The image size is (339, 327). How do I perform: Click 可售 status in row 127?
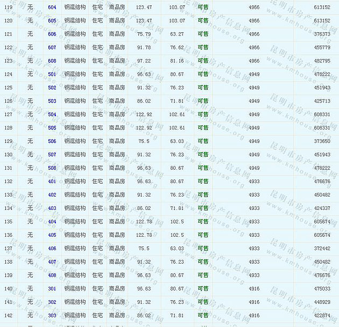pos(203,114)
